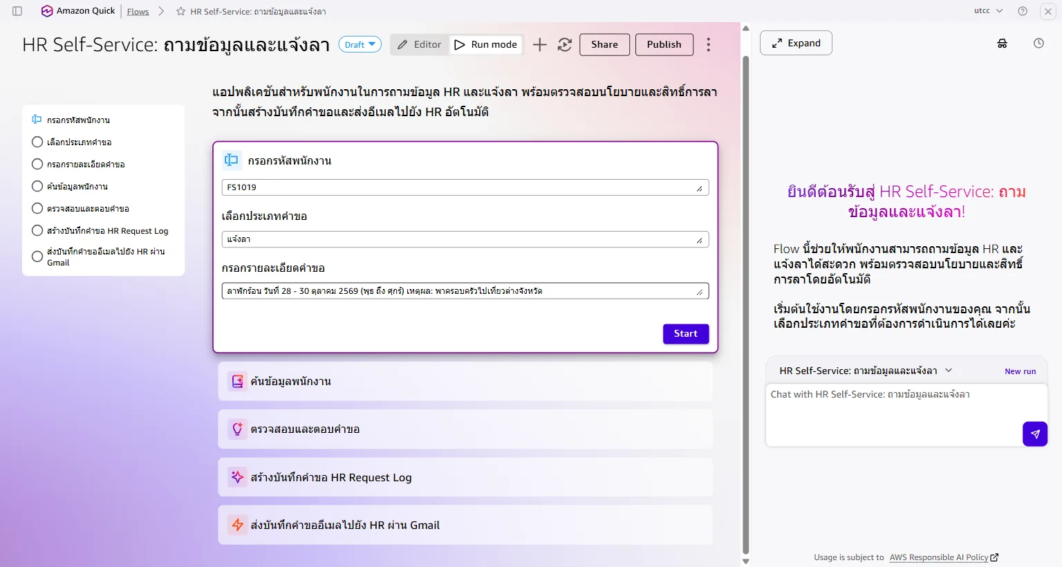
Task: Click the input icon beside the กรอกรหัสพนักงาน card title
Action: coord(232,160)
